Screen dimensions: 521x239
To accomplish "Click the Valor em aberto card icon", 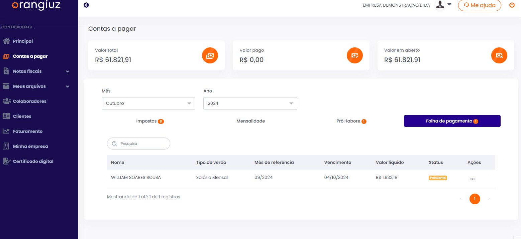I will [499, 56].
